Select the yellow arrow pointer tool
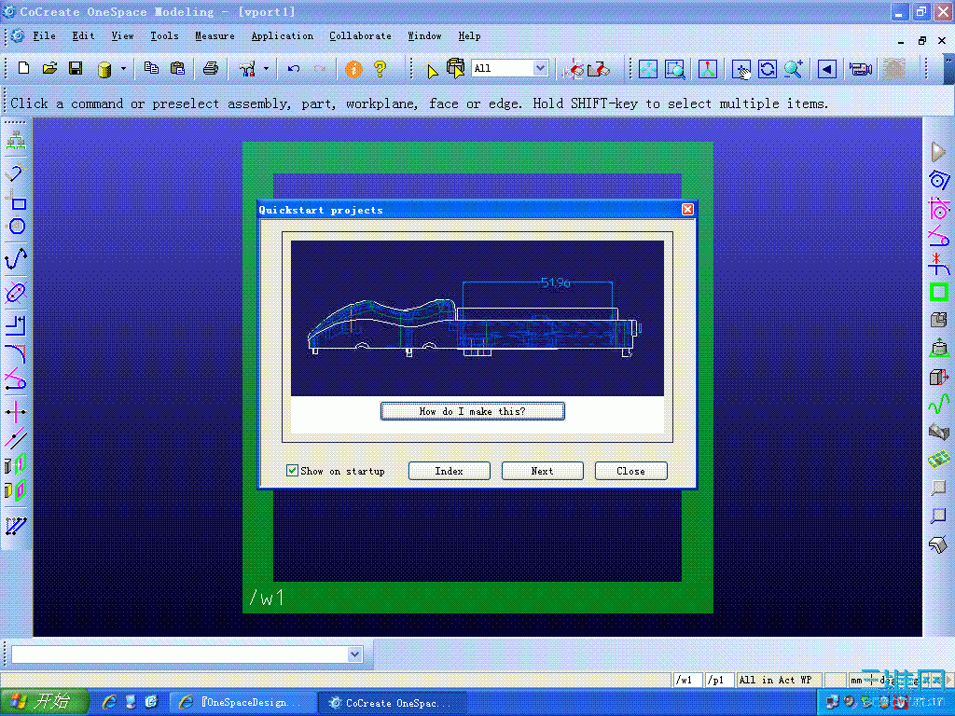The height and width of the screenshot is (716, 955). (x=432, y=70)
